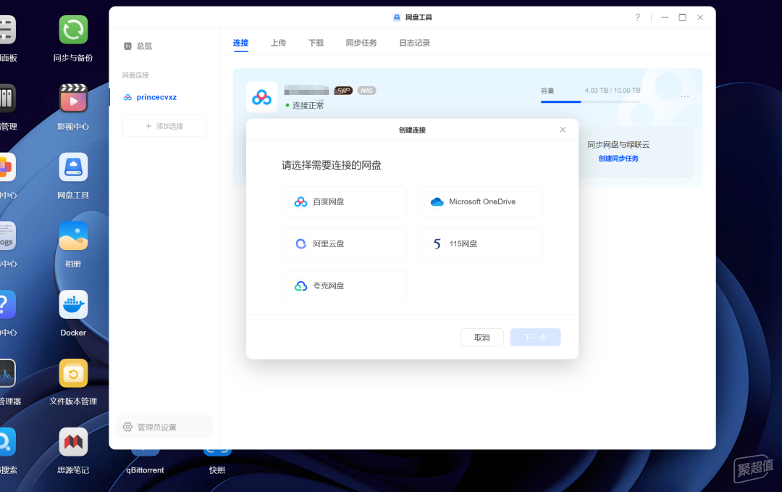Choose Microsoft OneDrive option

click(480, 201)
